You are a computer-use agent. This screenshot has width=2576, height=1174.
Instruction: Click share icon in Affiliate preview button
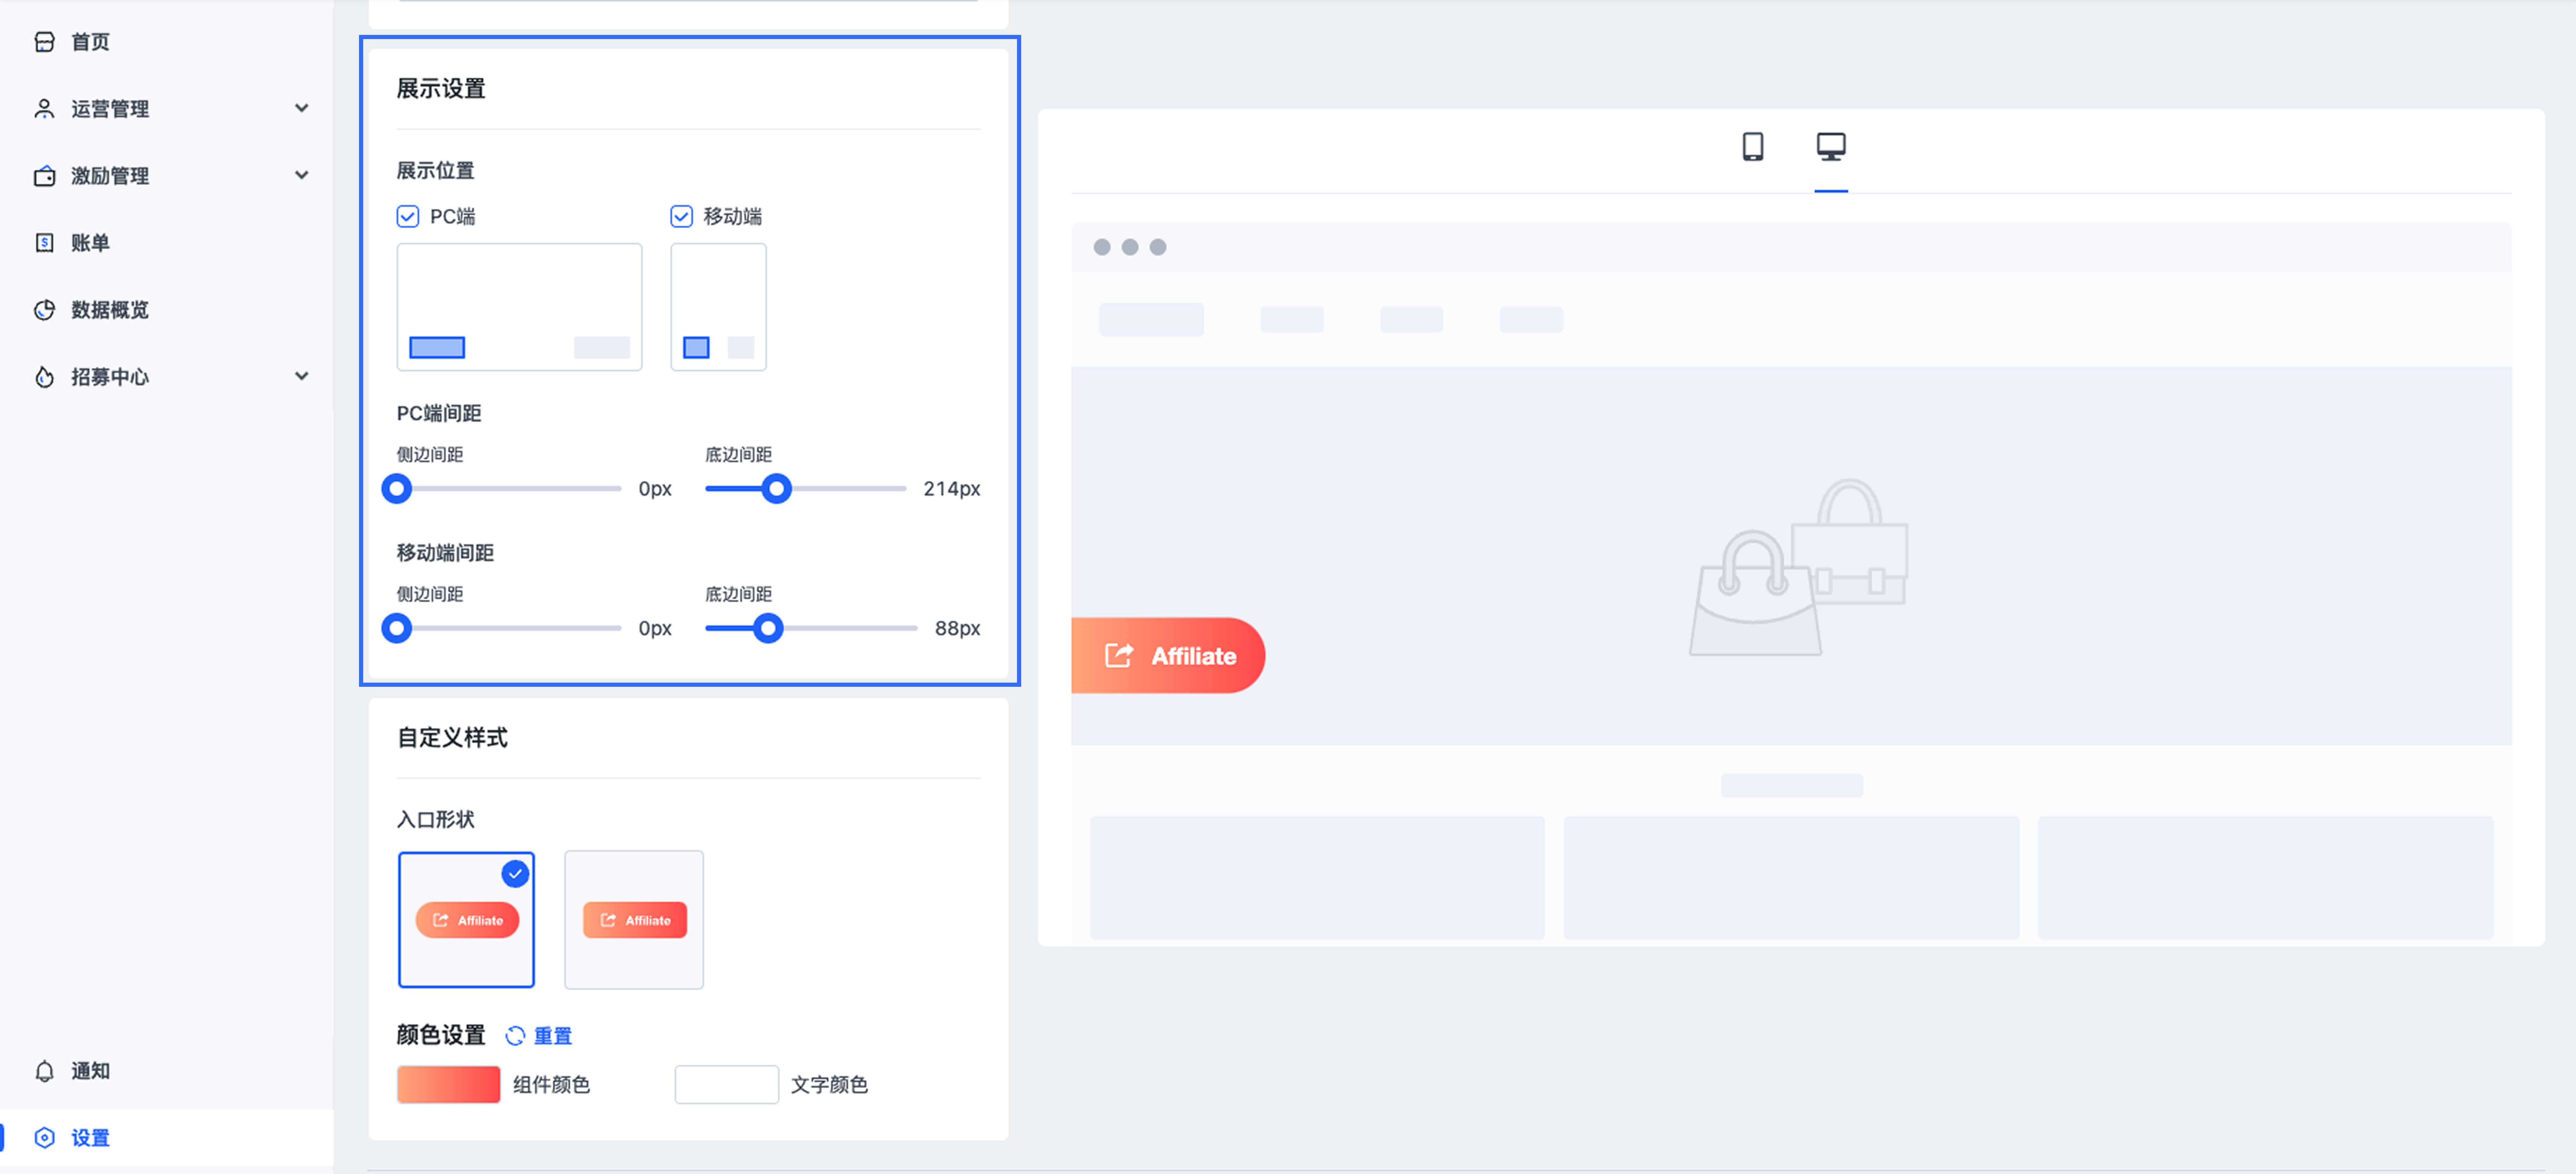tap(1119, 655)
